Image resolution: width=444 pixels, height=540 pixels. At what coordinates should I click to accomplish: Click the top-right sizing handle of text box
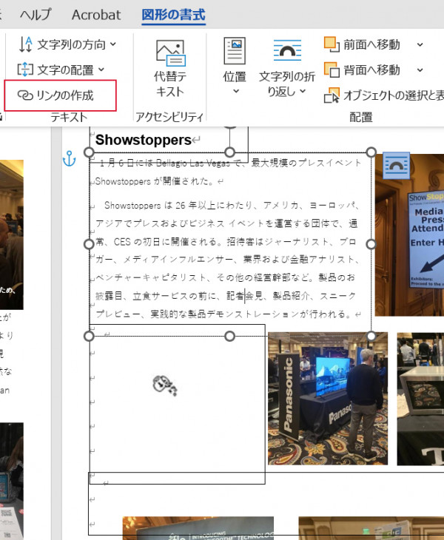tap(371, 152)
